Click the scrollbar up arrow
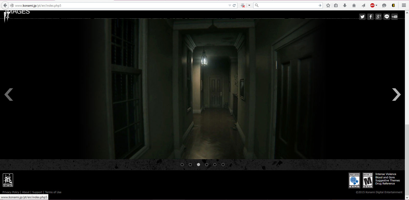 (x=407, y=12)
